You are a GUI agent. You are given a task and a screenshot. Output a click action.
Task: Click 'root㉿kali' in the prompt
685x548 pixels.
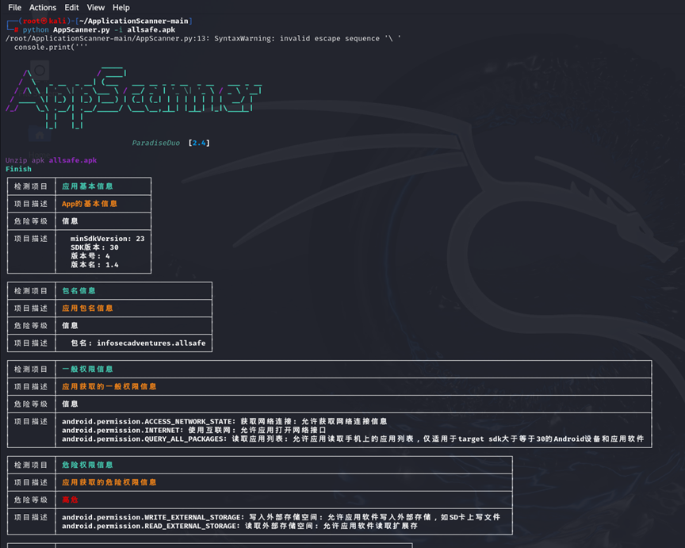tap(44, 21)
